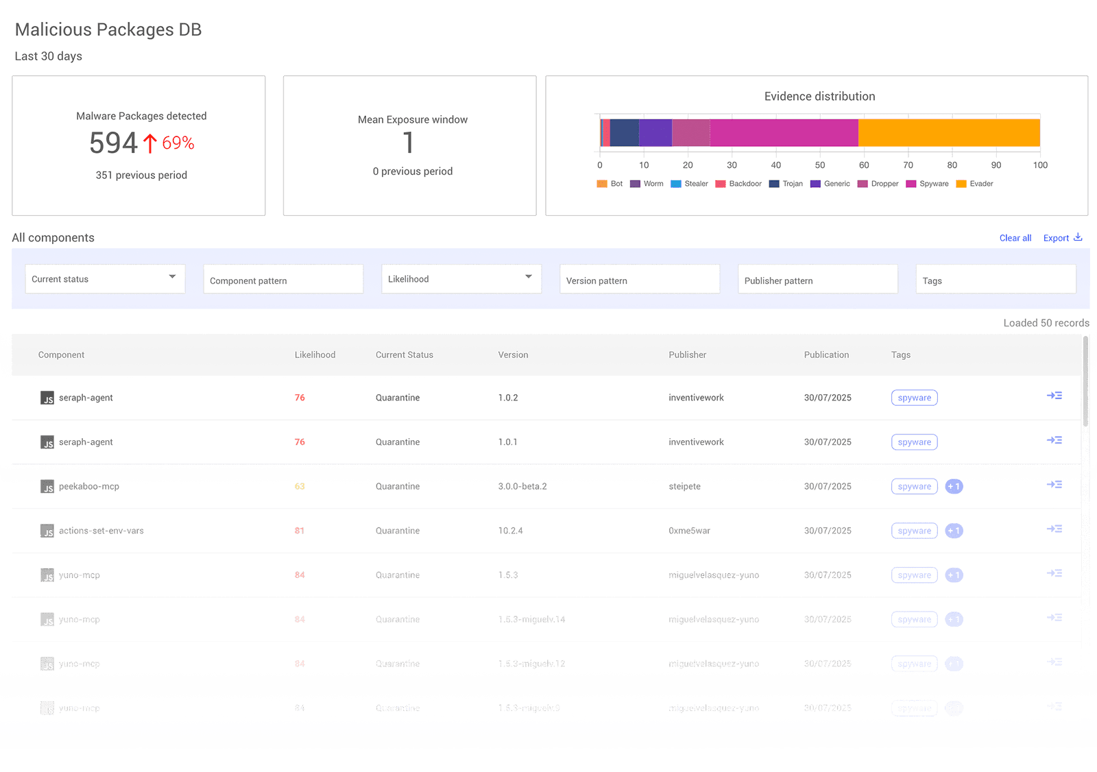Sort by Likelihood column header

coord(315,355)
